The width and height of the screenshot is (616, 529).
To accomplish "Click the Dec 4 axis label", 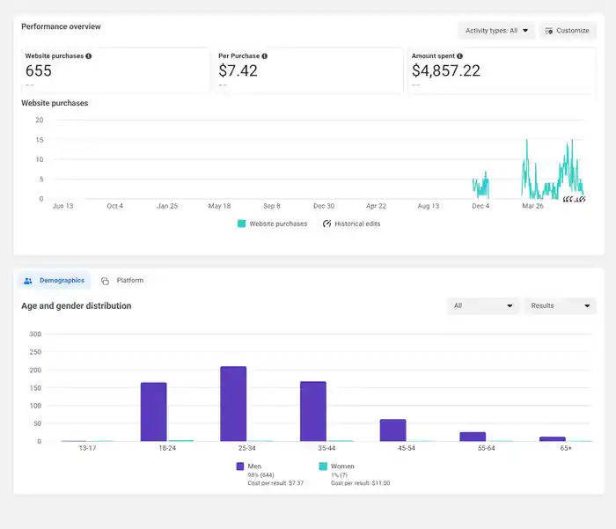I will pos(480,206).
